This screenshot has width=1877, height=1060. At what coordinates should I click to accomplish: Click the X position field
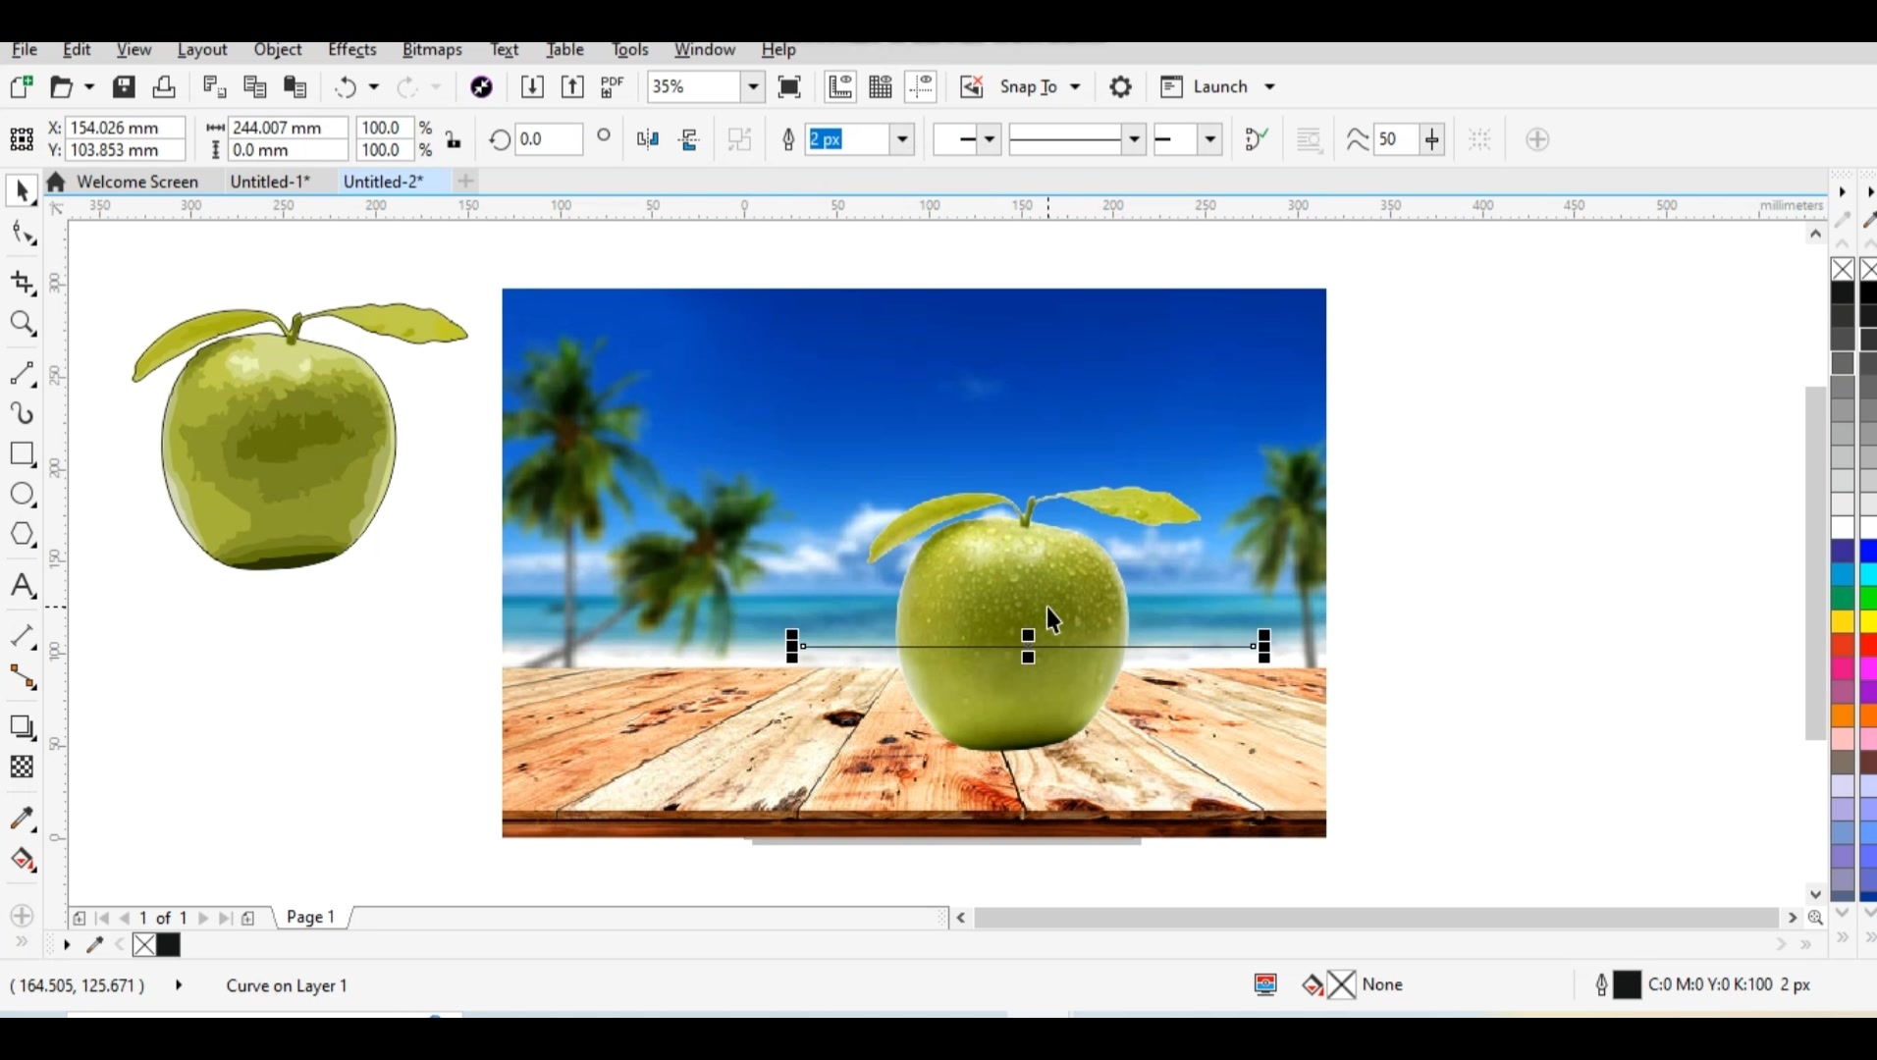click(x=125, y=128)
